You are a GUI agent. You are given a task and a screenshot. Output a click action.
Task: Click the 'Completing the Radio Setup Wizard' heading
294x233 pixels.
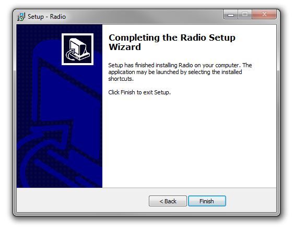click(x=172, y=42)
